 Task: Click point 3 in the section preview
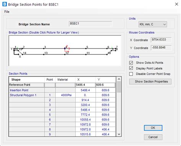tap(44, 48)
